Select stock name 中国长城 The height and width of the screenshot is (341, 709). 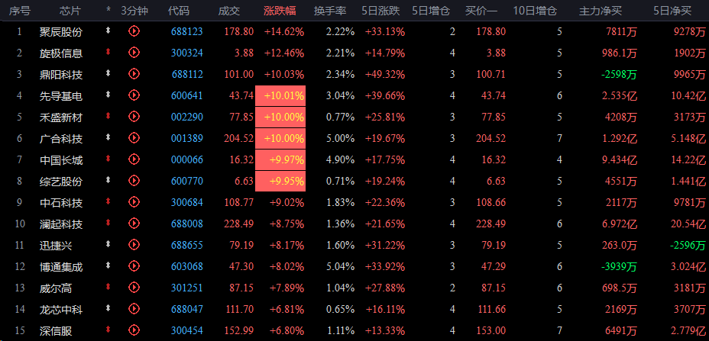[x=61, y=160]
